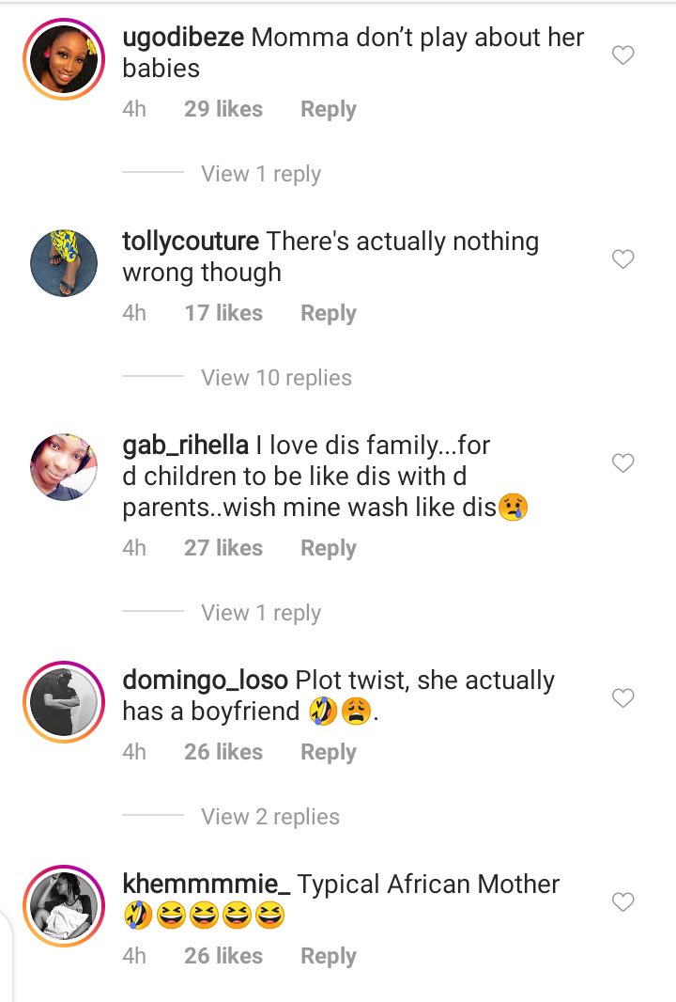Open tollycouture's profile avatar

[x=64, y=262]
